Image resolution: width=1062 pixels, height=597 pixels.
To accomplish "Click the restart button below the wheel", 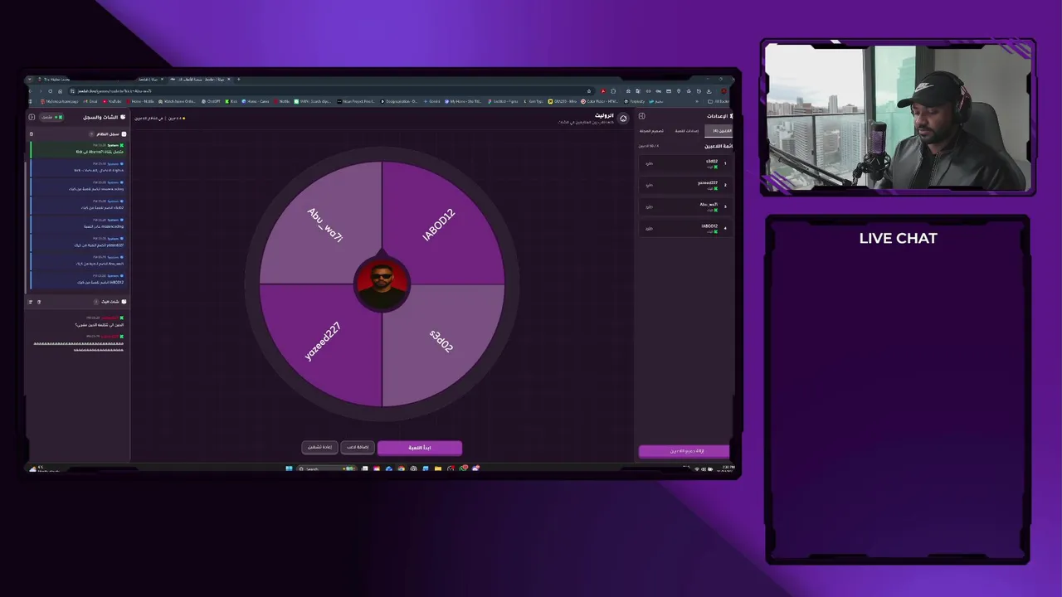I will point(319,448).
